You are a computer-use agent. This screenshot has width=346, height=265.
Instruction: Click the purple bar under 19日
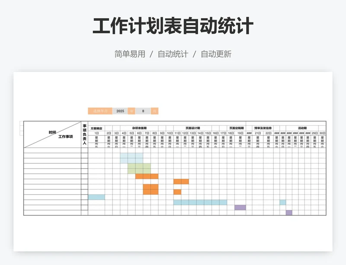240,208
